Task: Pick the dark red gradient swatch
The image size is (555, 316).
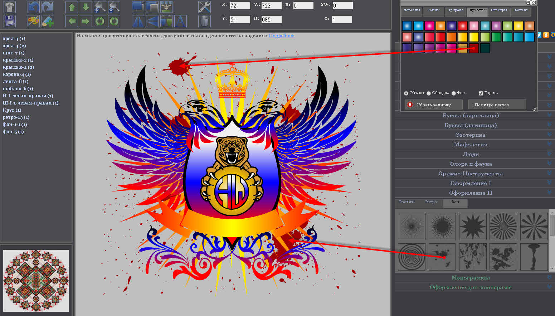Action: tap(474, 48)
